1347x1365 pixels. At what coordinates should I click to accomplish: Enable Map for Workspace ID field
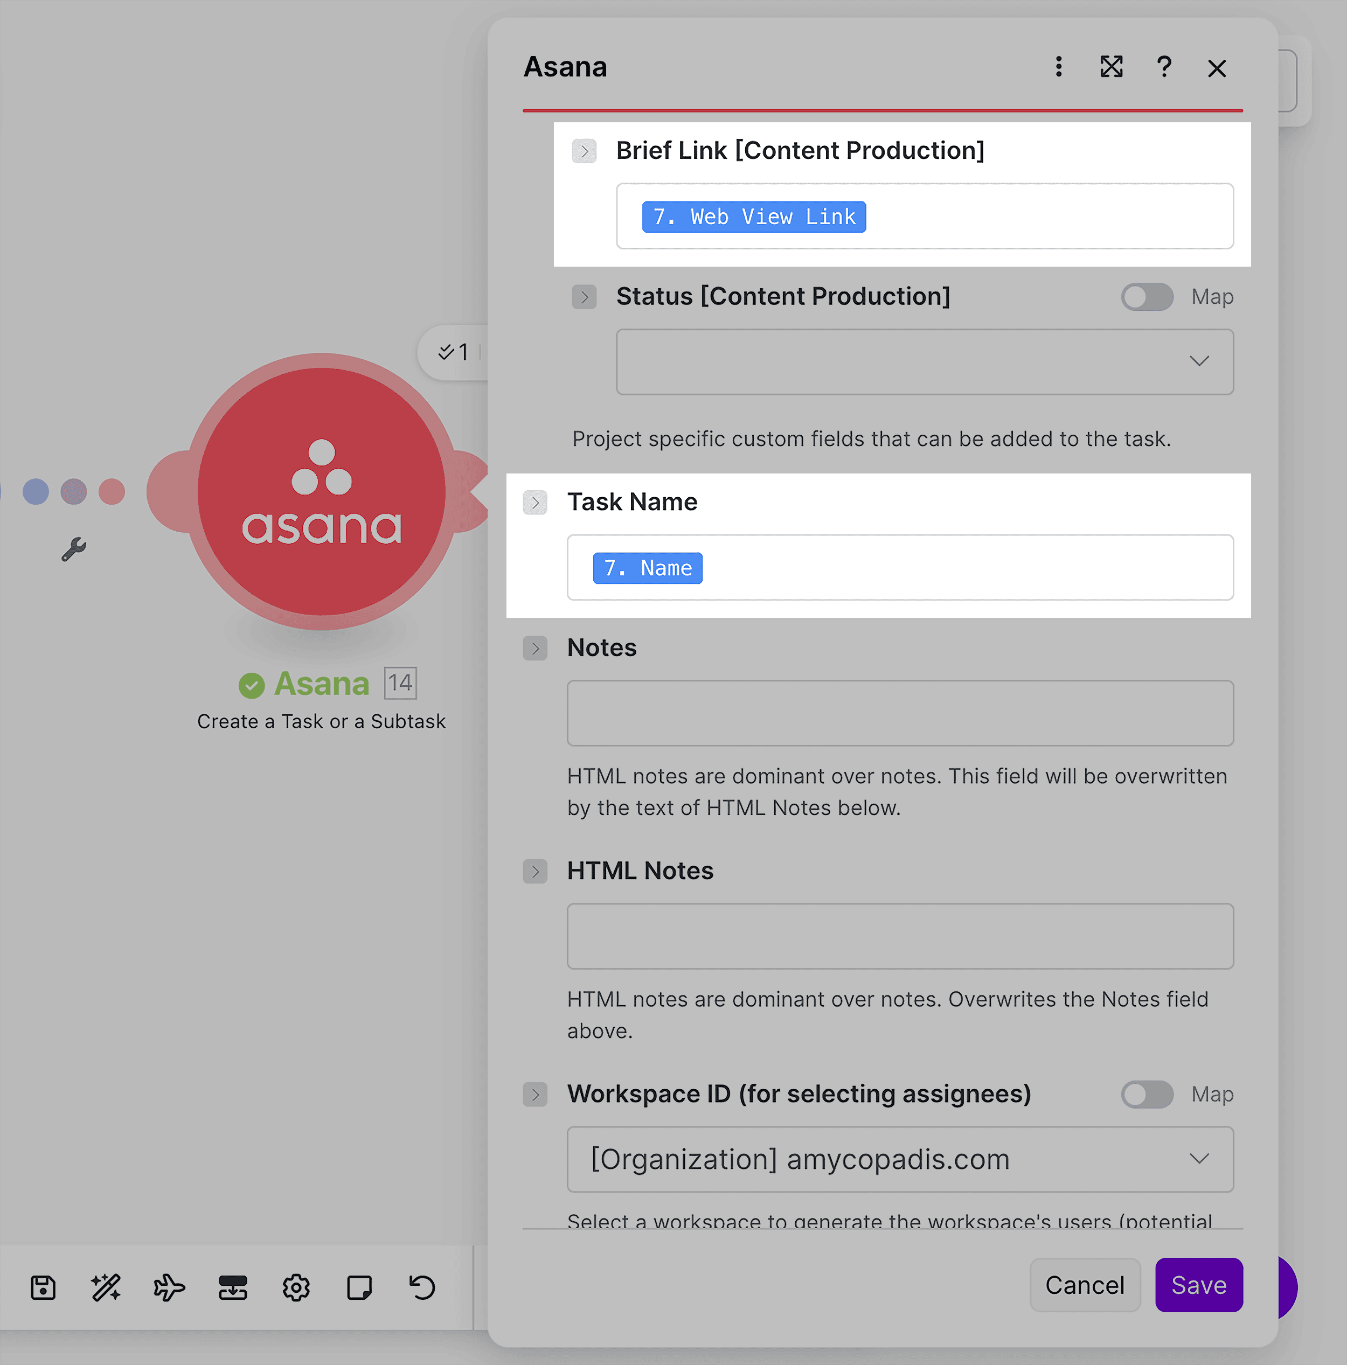tap(1145, 1095)
